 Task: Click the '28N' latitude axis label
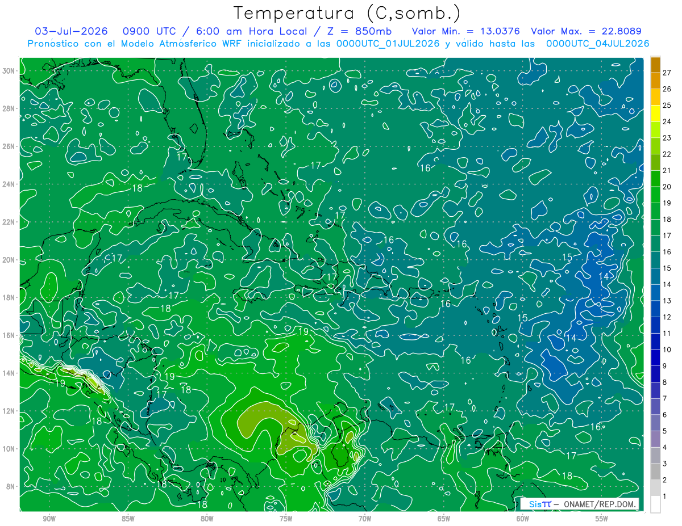click(x=9, y=108)
